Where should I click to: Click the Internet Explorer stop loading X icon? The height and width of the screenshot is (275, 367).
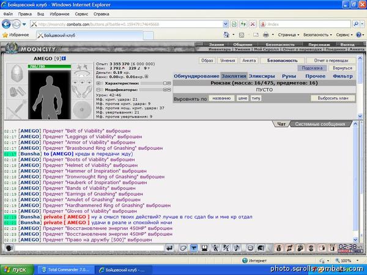(x=253, y=24)
